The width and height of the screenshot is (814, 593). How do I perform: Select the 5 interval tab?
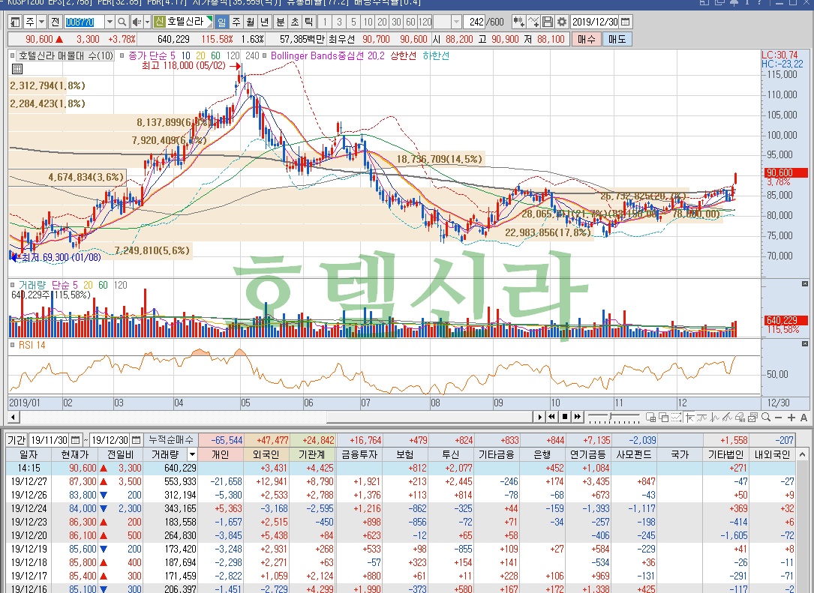pos(353,22)
